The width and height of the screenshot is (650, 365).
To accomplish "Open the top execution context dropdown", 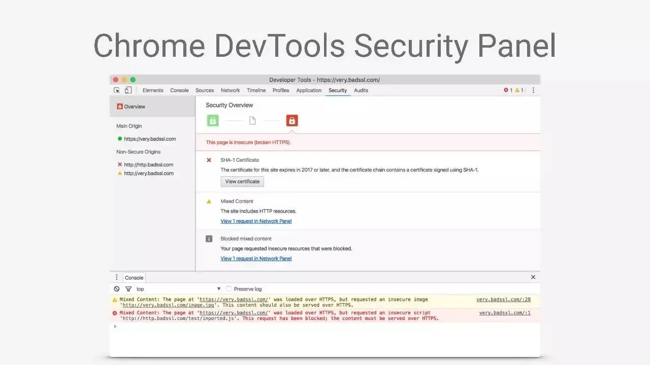I will point(179,289).
